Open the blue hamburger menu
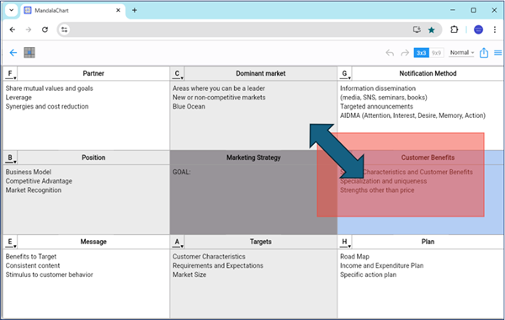 pyautogui.click(x=498, y=52)
